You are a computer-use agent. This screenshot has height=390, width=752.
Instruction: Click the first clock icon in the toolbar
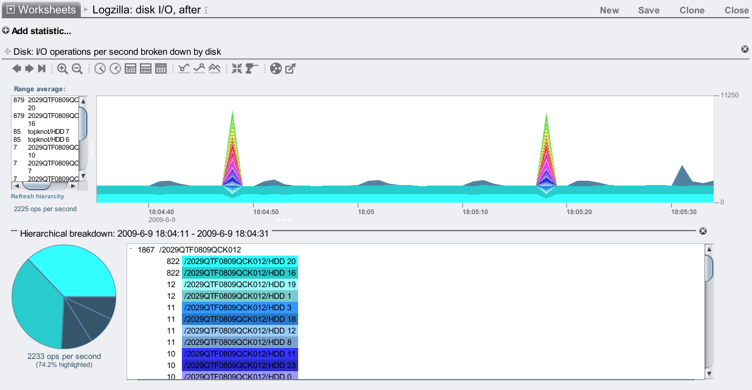click(x=100, y=69)
